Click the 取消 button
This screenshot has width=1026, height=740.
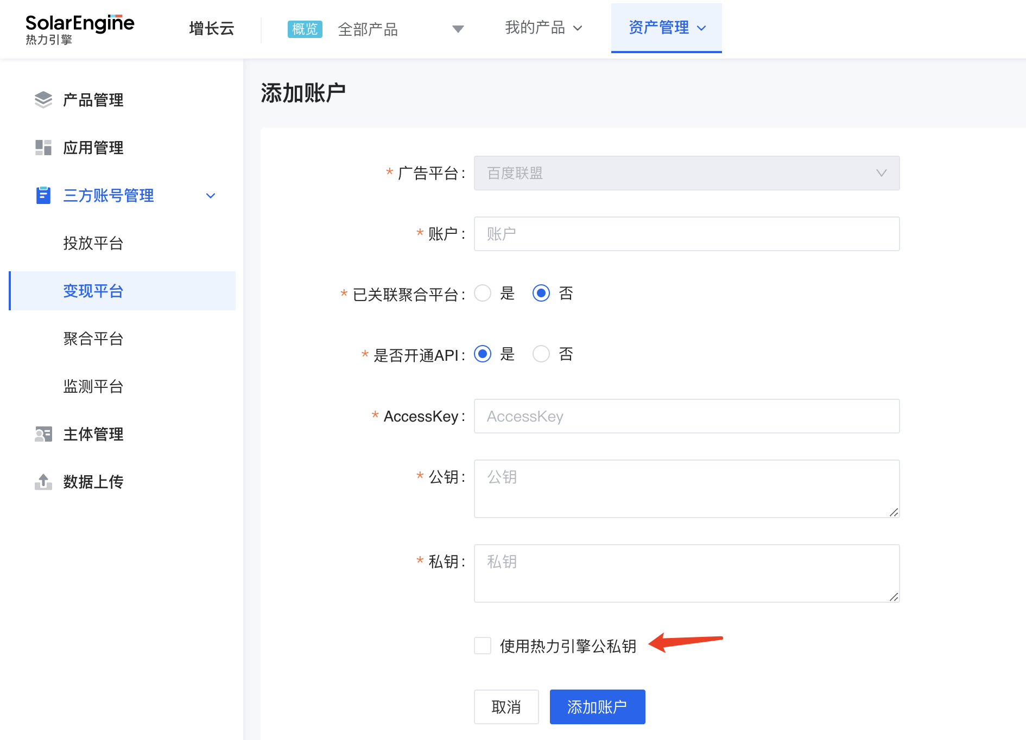[506, 706]
